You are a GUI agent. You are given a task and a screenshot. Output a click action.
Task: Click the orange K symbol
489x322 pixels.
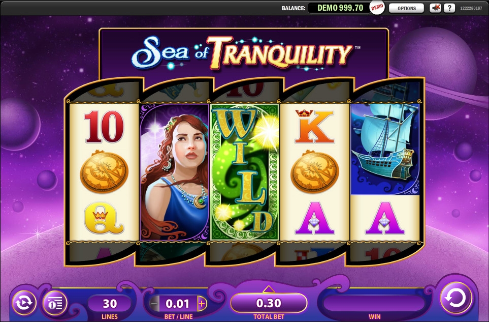[x=313, y=126]
